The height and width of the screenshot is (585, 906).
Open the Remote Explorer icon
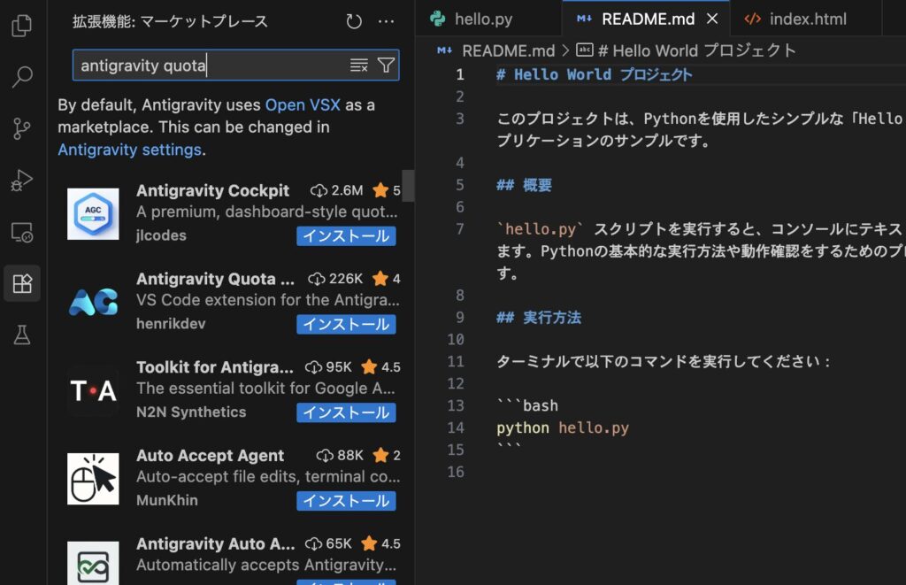[x=22, y=233]
